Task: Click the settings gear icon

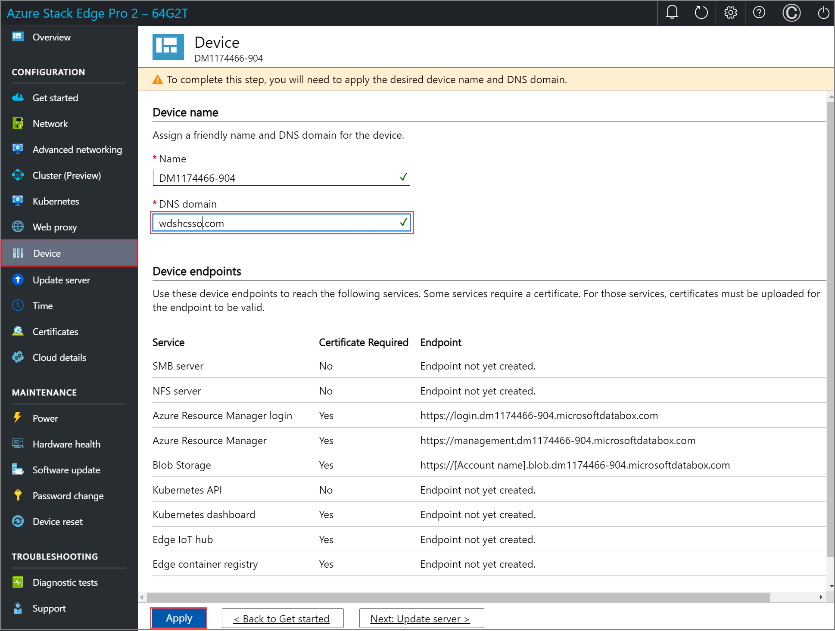Action: (x=729, y=12)
